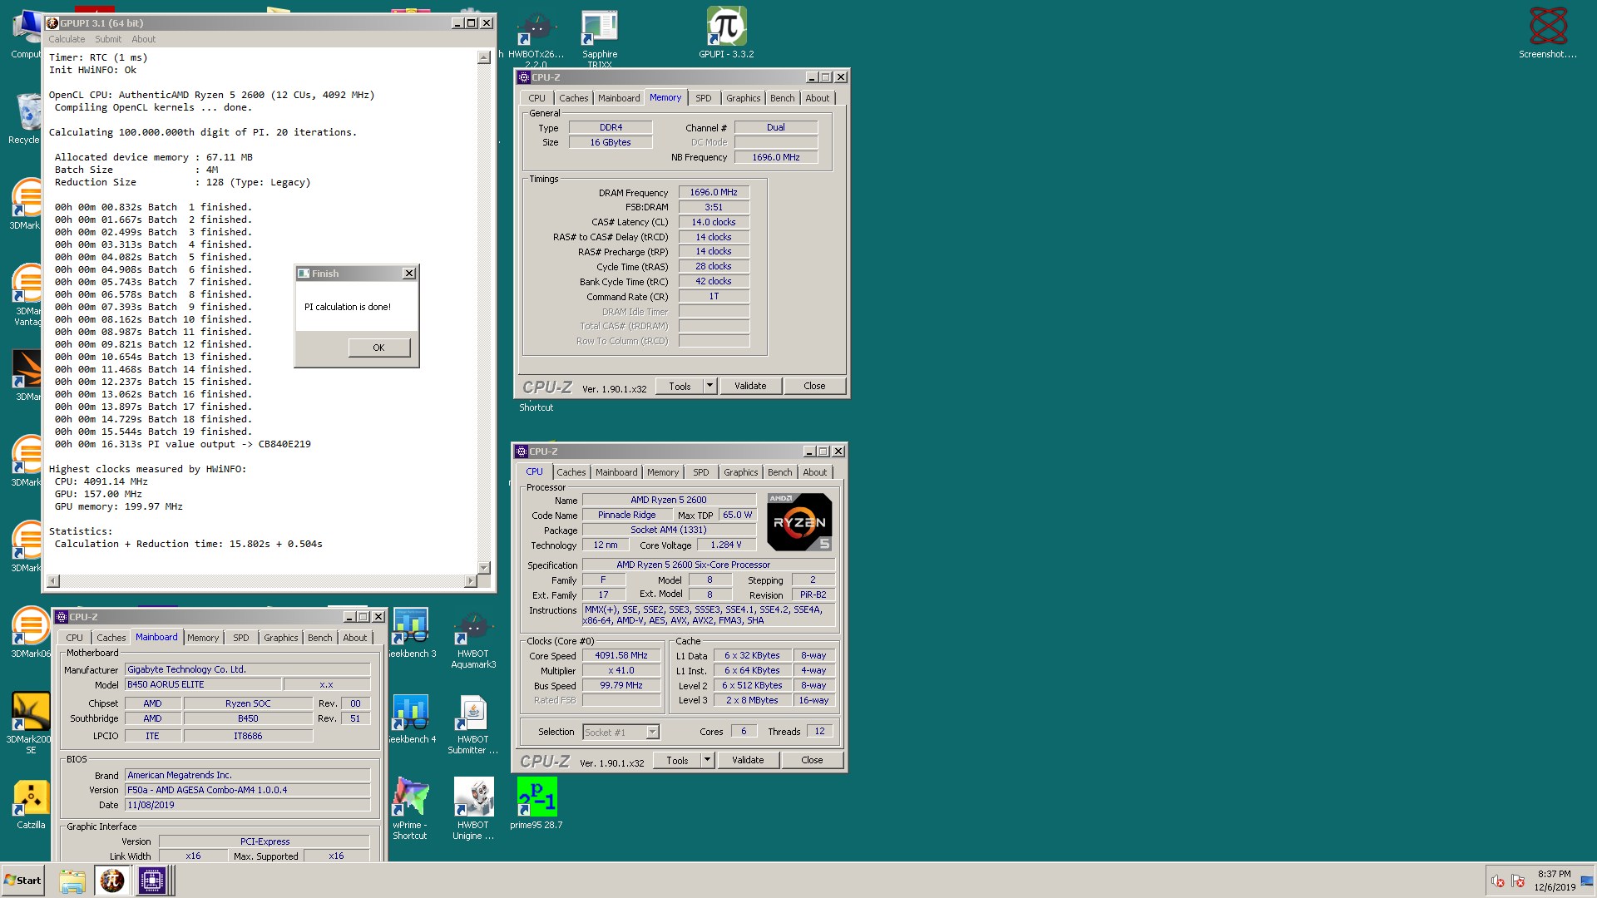Open the GPUPI - 3.3.2 desktop shortcut
The width and height of the screenshot is (1597, 898).
tap(726, 33)
